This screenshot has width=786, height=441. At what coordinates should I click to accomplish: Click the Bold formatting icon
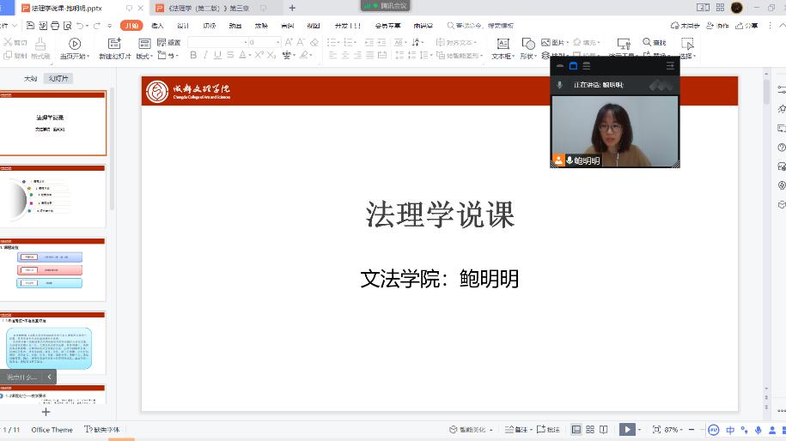[x=193, y=56]
